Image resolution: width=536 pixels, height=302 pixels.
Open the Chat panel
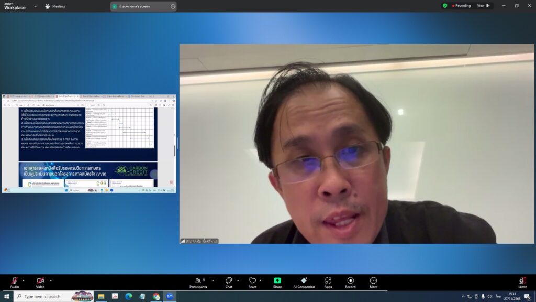229,282
